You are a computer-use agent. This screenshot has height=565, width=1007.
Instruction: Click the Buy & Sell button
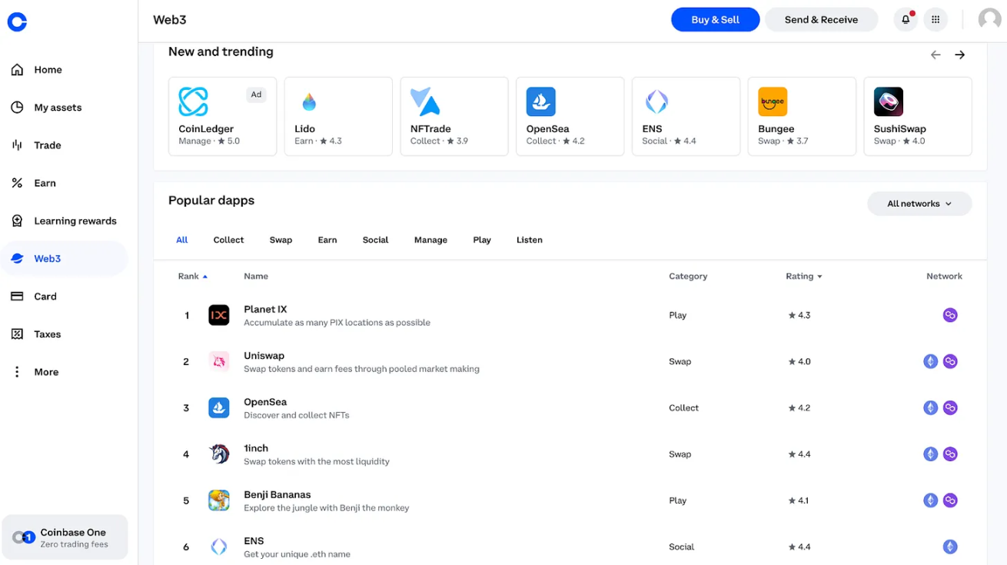[x=715, y=19]
